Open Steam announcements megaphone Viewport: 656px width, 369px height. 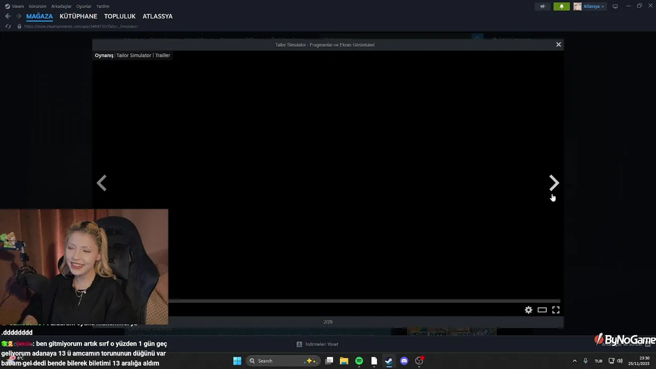click(x=542, y=6)
